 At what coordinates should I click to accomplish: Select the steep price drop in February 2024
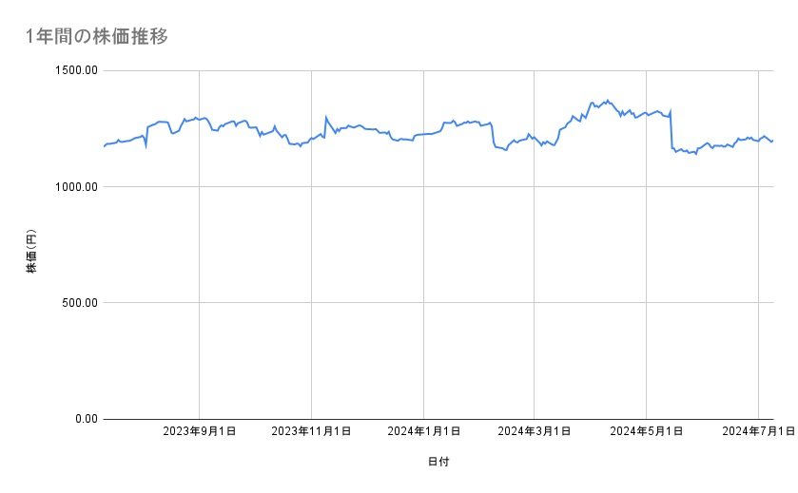pos(492,135)
